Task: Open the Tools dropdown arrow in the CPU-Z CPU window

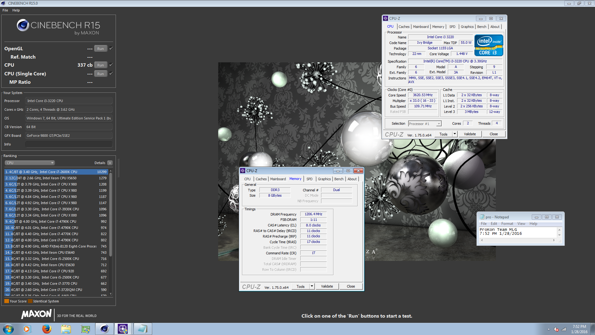Action: [x=455, y=134]
